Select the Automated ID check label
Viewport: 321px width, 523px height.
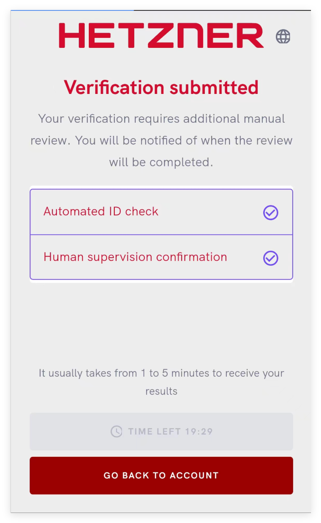click(101, 212)
